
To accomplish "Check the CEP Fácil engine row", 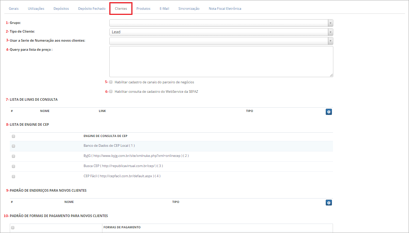I will pos(13,176).
